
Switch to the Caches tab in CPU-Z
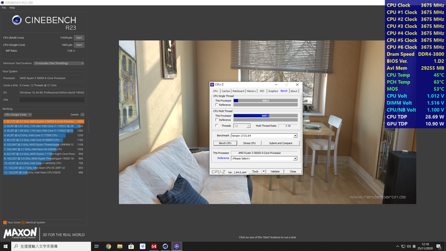pos(225,91)
